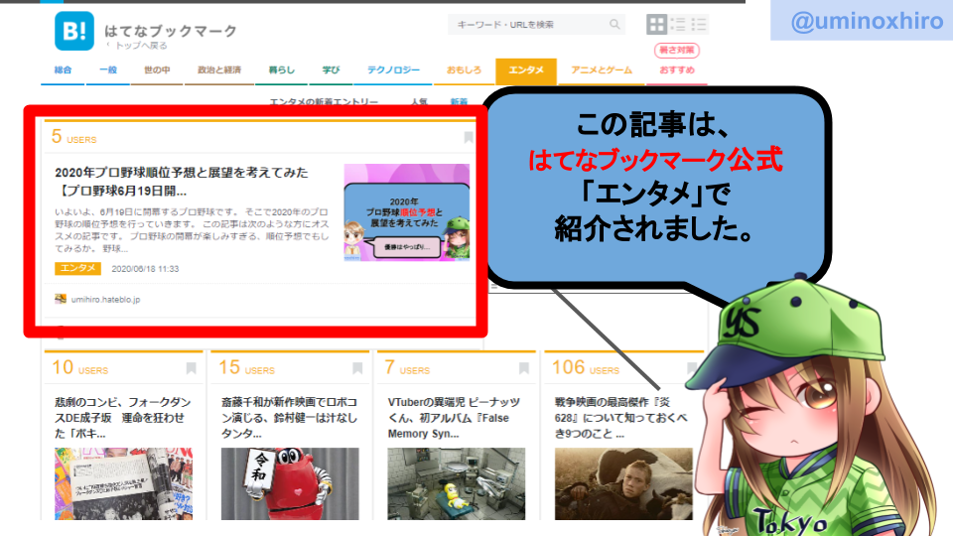Open the テクノロジー category tab
The width and height of the screenshot is (953, 536).
pos(393,70)
